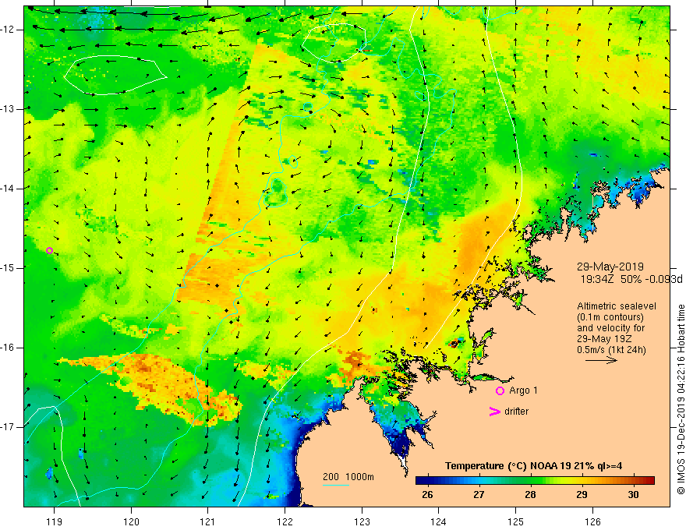Click the Argo 1 legend circle marker
The image size is (686, 530).
tap(500, 391)
